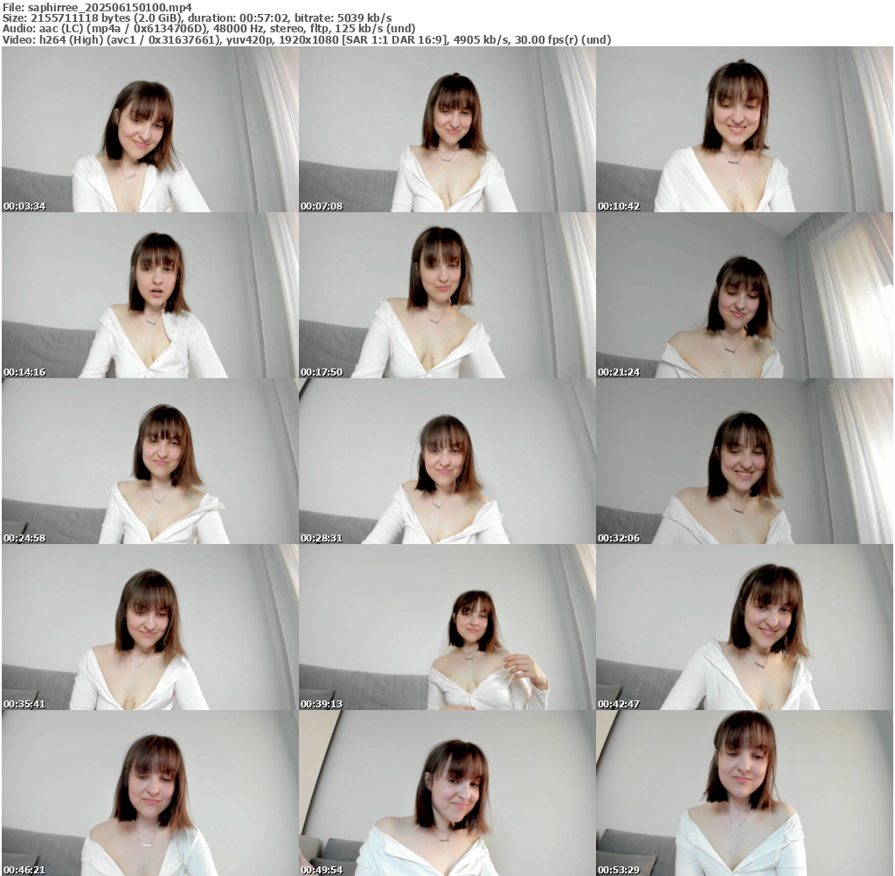Open the 00:21:24 thumbnail with bright window
Image resolution: width=895 pixels, height=876 pixels.
pos(745,295)
